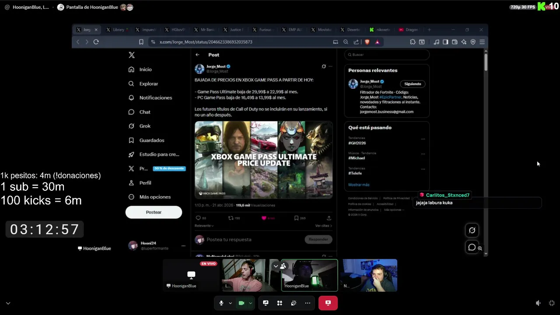Open the Brave rewards triangle icon
This screenshot has width=560, height=315.
coord(377,42)
